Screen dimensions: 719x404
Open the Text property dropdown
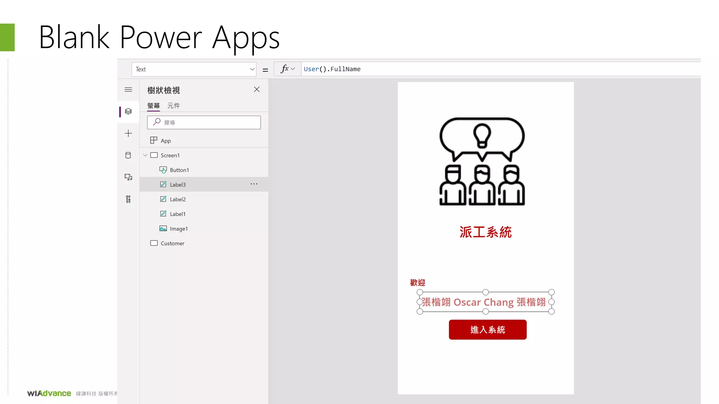194,69
